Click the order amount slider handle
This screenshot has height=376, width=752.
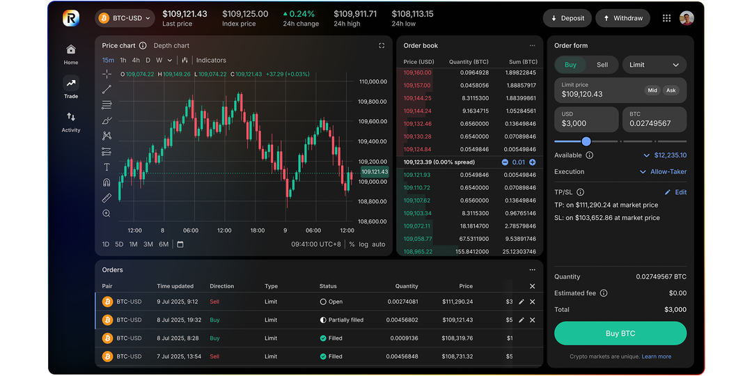pos(586,141)
